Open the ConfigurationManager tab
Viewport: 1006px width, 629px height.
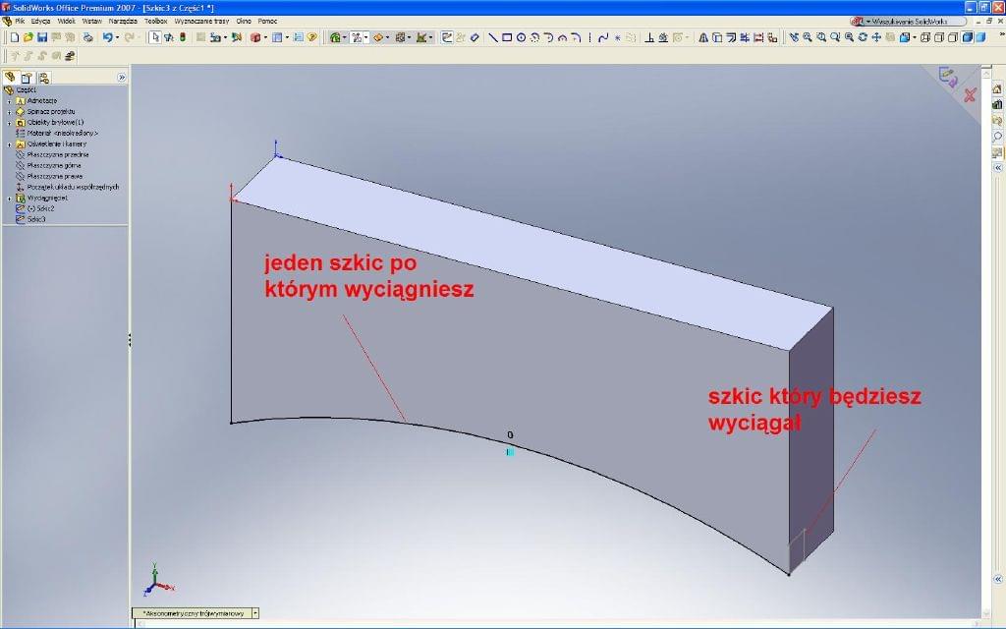tap(43, 78)
